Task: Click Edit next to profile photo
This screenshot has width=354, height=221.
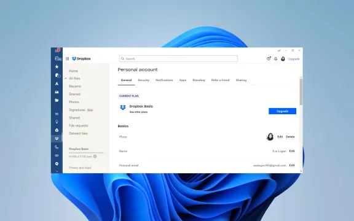Action: pyautogui.click(x=280, y=137)
